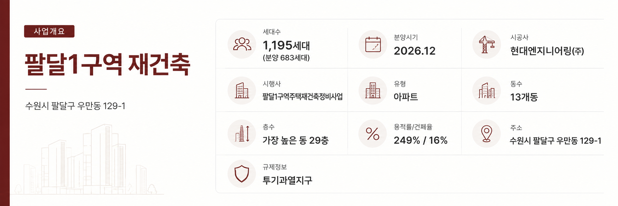
Task: Click the map pin icon beside 주소
Action: tap(486, 134)
